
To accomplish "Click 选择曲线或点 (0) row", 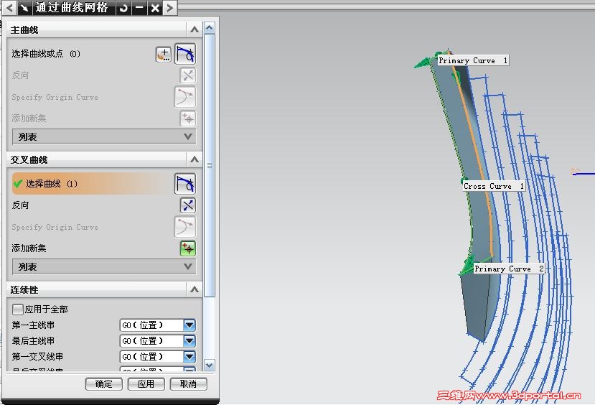I will [x=46, y=54].
